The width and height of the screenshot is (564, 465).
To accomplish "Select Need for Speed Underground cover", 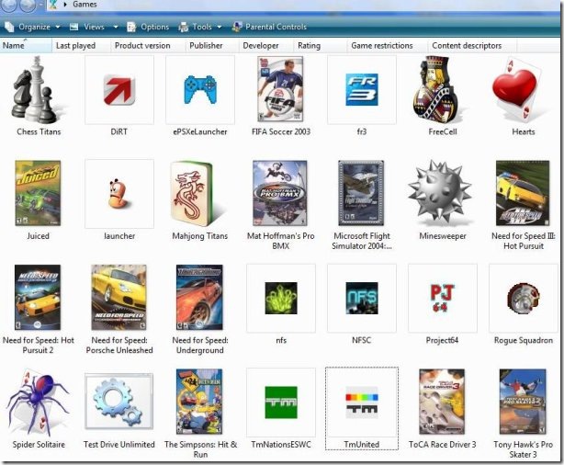I will 199,297.
